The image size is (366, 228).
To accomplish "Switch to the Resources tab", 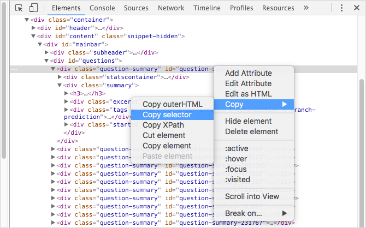I will (x=278, y=8).
